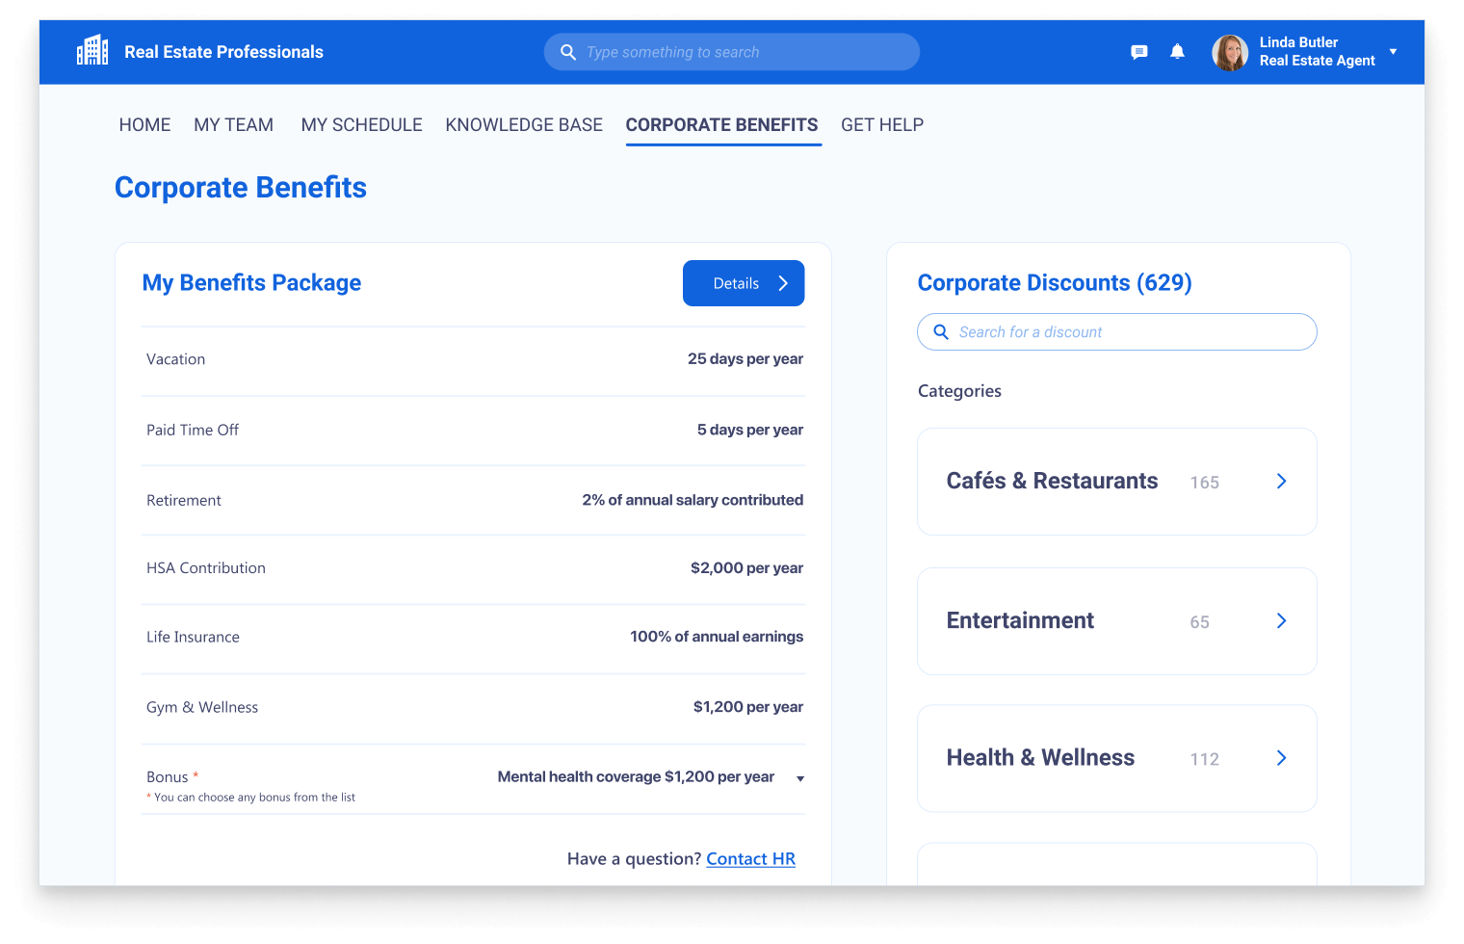1464x944 pixels.
Task: Click the magnifier icon in top search bar
Action: coord(568,52)
